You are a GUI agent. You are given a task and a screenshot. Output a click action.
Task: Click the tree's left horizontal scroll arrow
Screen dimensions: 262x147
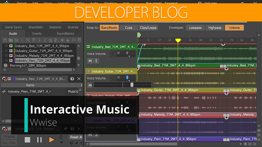coord(5,70)
